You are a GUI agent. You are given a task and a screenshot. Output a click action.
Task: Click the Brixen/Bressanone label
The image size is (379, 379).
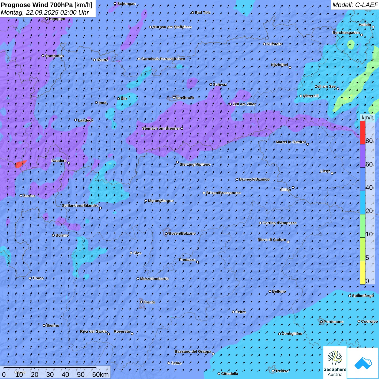(x=223, y=193)
